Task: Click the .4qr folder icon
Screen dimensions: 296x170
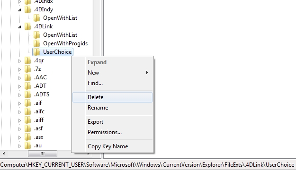Action: tap(28, 60)
